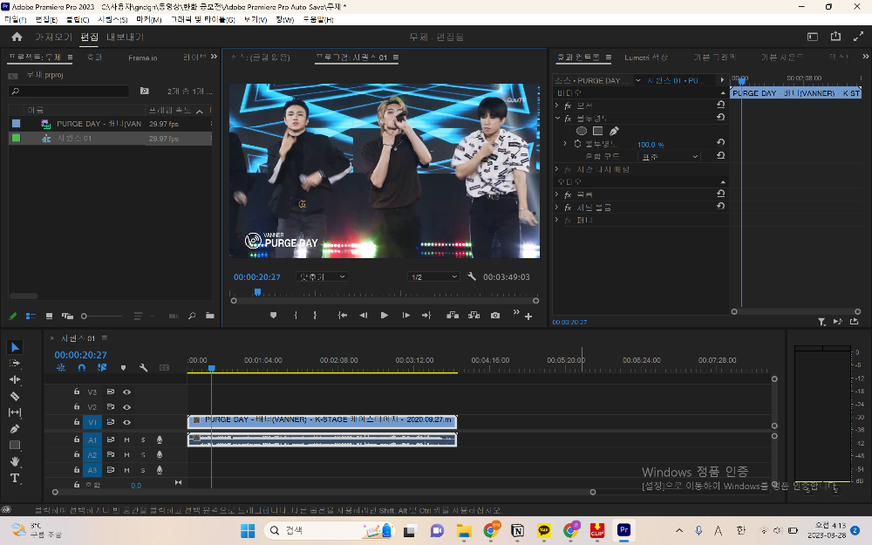The width and height of the screenshot is (872, 545).
Task: Select the Hand tool
Action: point(15,461)
